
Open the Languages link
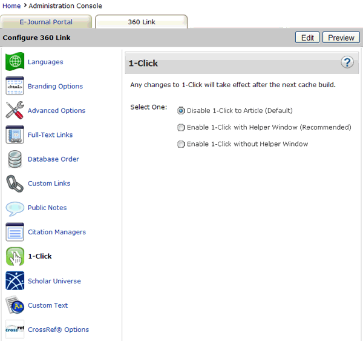point(45,62)
